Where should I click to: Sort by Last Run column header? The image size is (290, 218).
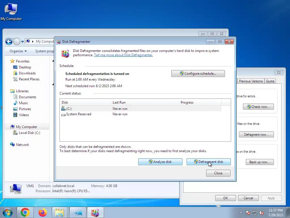(x=145, y=102)
